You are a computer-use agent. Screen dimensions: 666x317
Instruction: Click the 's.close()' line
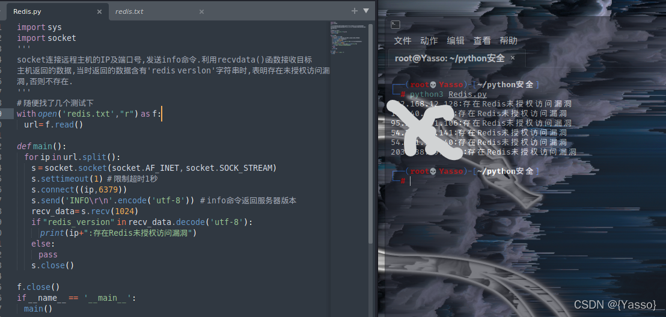[x=53, y=266]
